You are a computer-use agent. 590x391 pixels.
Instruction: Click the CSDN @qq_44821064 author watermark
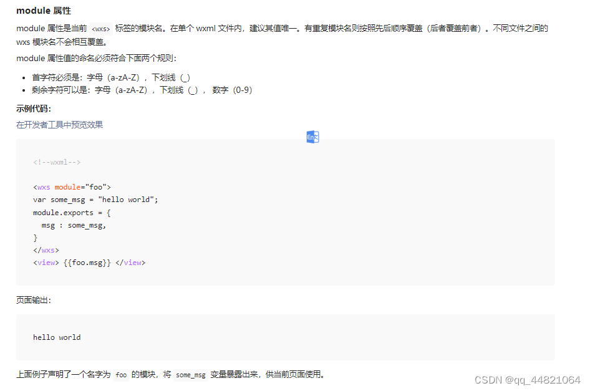coord(528,379)
